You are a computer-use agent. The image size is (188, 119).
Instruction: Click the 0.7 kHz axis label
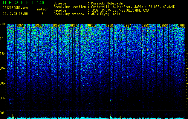[x=3, y=98]
